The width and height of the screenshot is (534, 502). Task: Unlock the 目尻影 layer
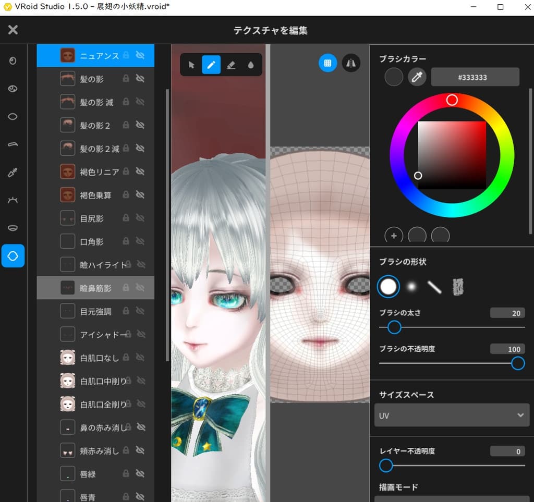(125, 218)
